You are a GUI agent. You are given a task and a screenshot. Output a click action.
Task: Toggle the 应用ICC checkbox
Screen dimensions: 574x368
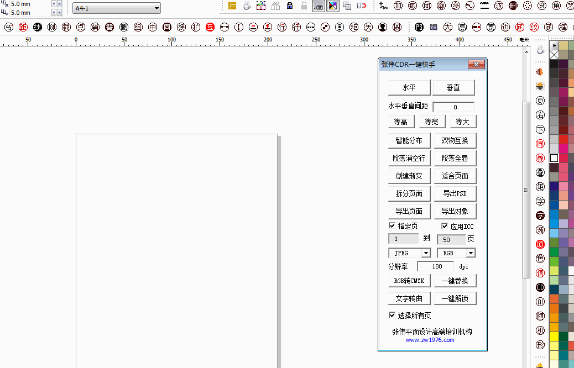click(x=445, y=226)
